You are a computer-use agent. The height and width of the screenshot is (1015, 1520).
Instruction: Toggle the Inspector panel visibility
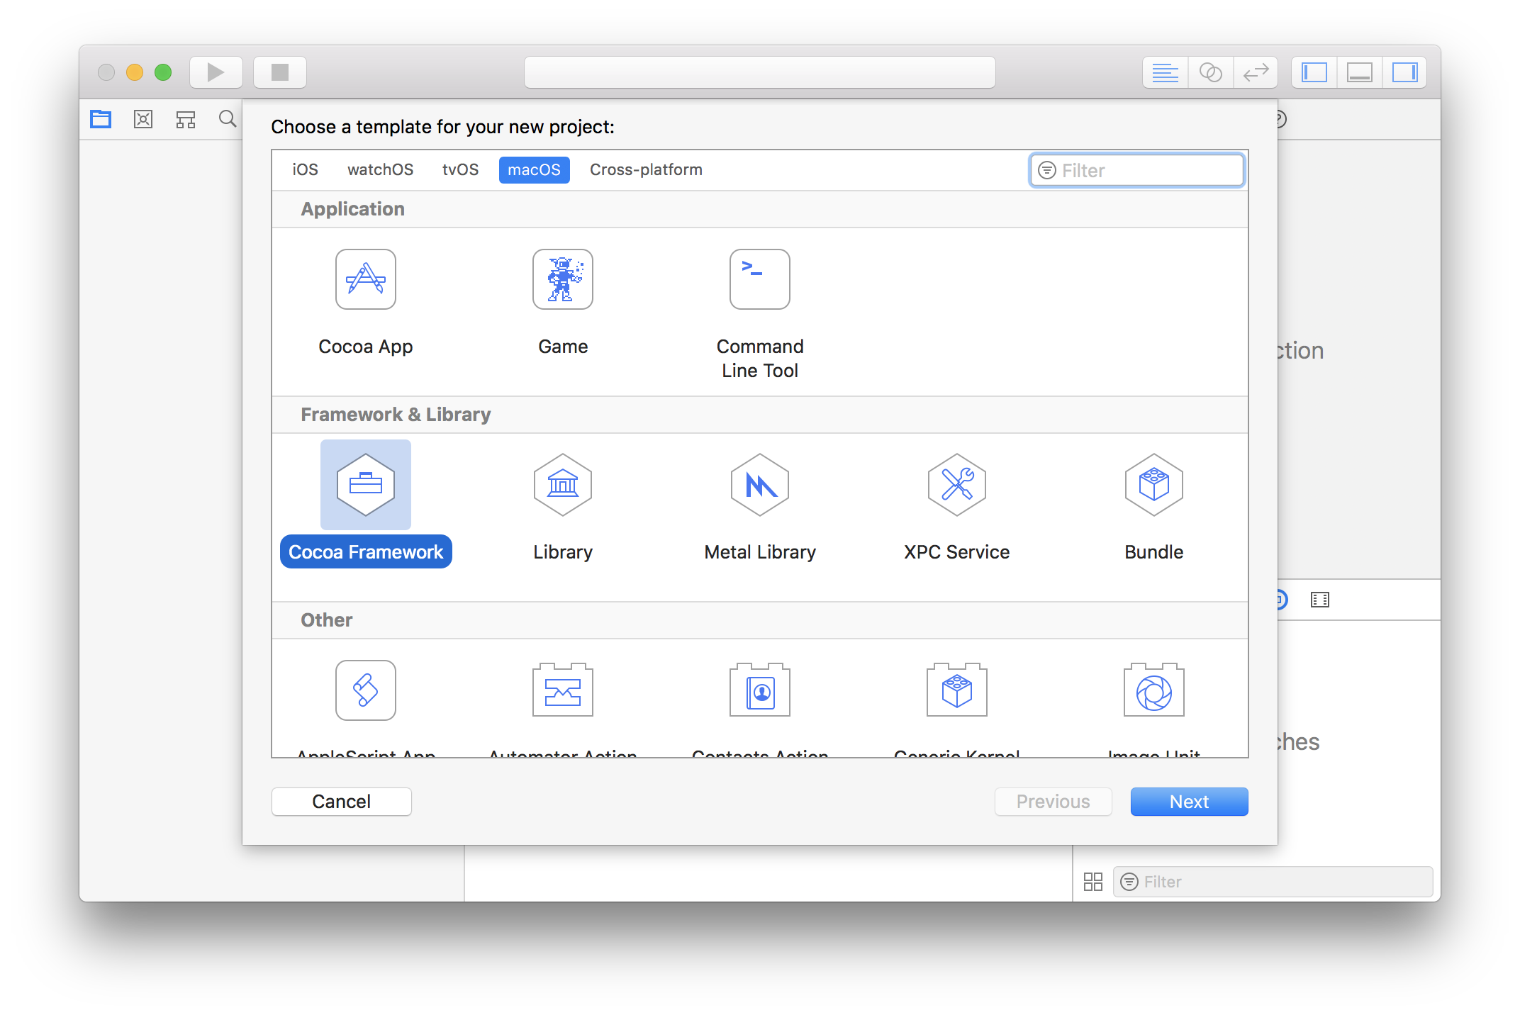pos(1404,72)
